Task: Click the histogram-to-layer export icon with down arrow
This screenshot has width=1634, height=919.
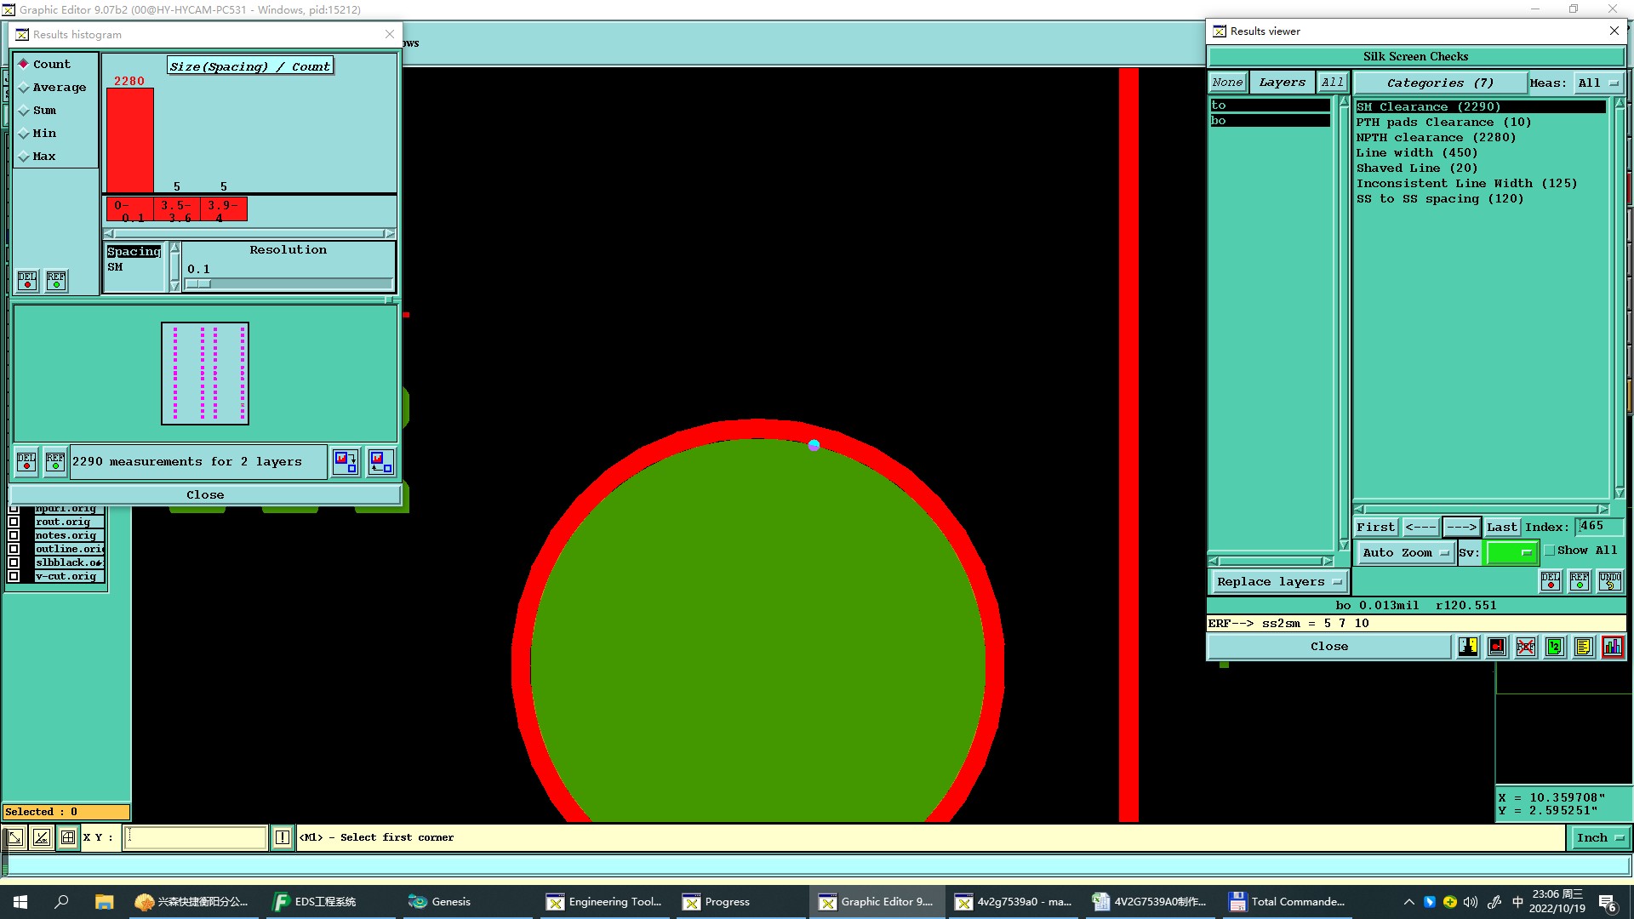Action: tap(346, 462)
